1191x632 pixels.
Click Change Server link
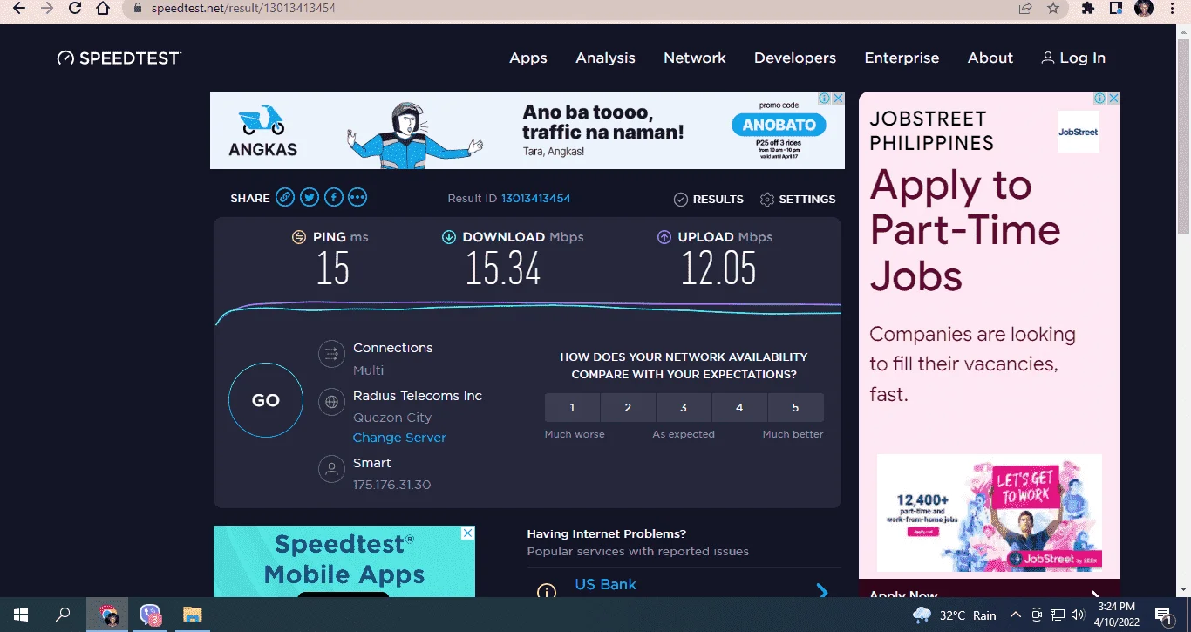tap(399, 438)
